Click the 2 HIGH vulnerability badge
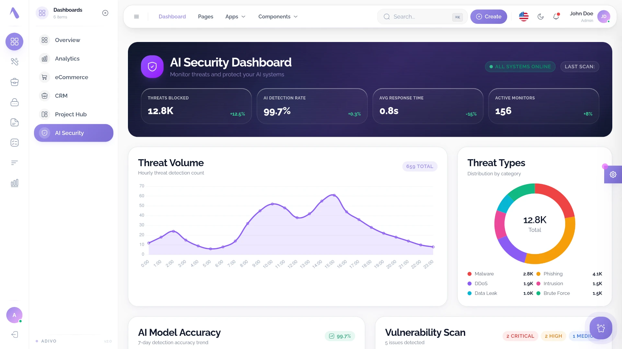 point(553,336)
